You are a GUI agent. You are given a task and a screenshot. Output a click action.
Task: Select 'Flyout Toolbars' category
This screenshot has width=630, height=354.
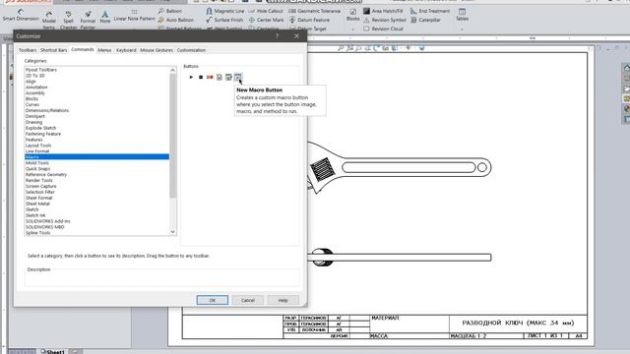tap(41, 70)
